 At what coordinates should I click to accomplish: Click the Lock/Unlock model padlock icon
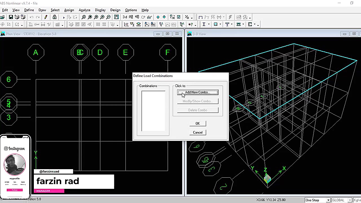click(54, 17)
